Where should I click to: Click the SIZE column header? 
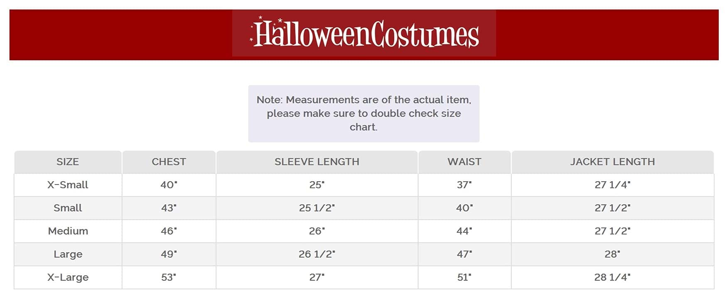tap(68, 162)
